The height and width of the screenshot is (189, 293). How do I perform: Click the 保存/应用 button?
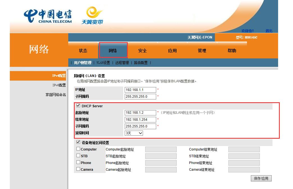[x=261, y=178]
